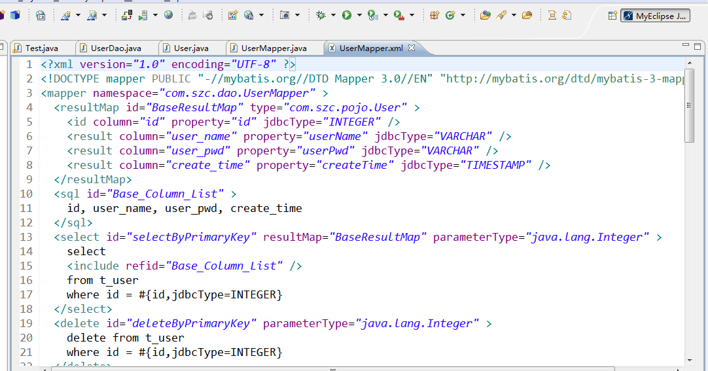Maximize the editor area
This screenshot has width=708, height=371.
tap(698, 46)
